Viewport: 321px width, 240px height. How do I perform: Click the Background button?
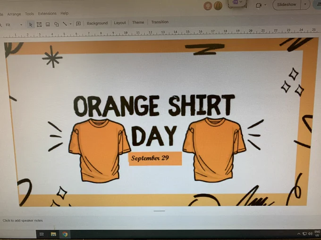(x=97, y=23)
